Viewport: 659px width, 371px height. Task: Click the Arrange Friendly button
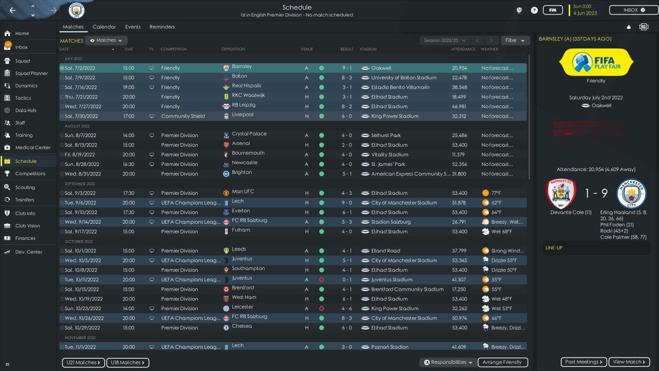tap(503, 362)
